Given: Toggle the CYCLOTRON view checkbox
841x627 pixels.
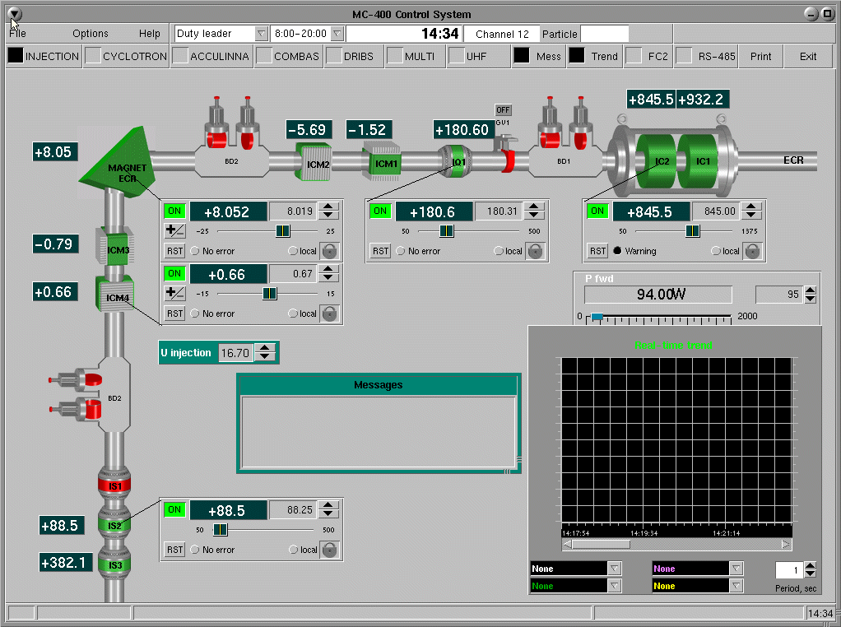Looking at the screenshot, I should [x=94, y=57].
